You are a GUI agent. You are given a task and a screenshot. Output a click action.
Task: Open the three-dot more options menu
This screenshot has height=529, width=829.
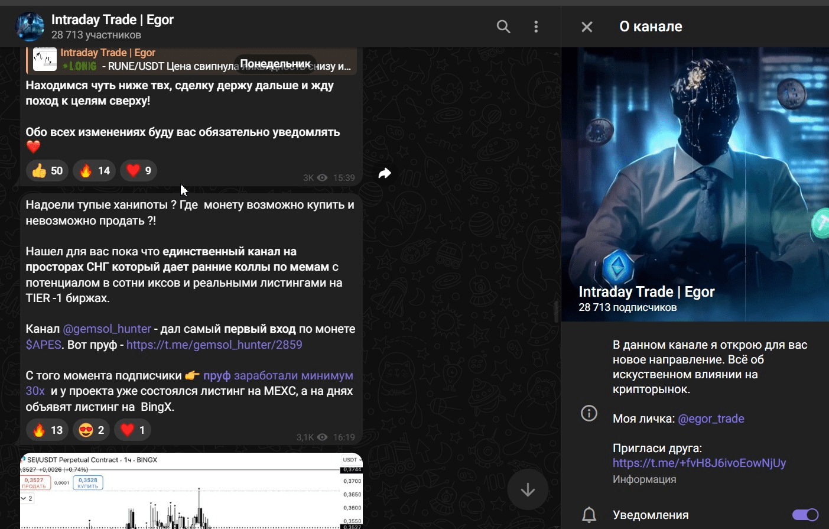pos(536,27)
